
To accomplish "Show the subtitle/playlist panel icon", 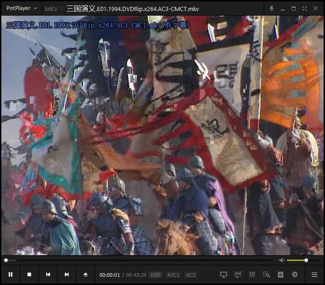I will pos(281,274).
